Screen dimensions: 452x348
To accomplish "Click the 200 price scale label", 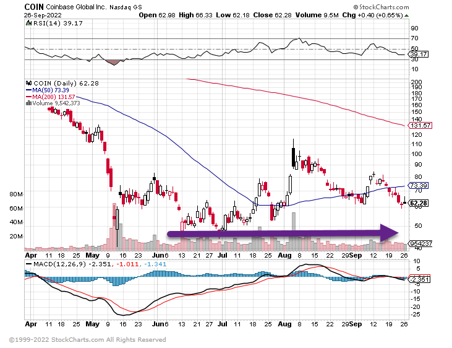I will 417,82.
